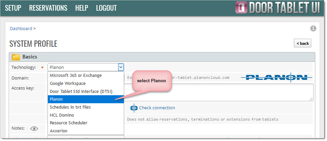
Task: Open the Technology dropdown arrow
Action: tap(121, 67)
